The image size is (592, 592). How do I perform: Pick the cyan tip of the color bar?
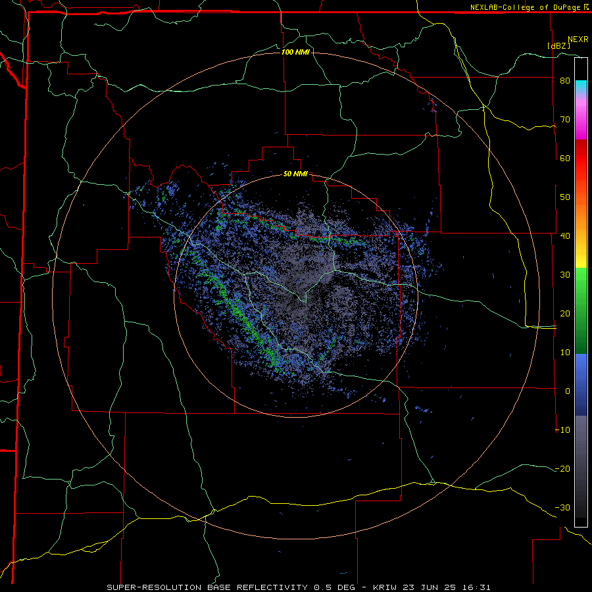pos(581,86)
